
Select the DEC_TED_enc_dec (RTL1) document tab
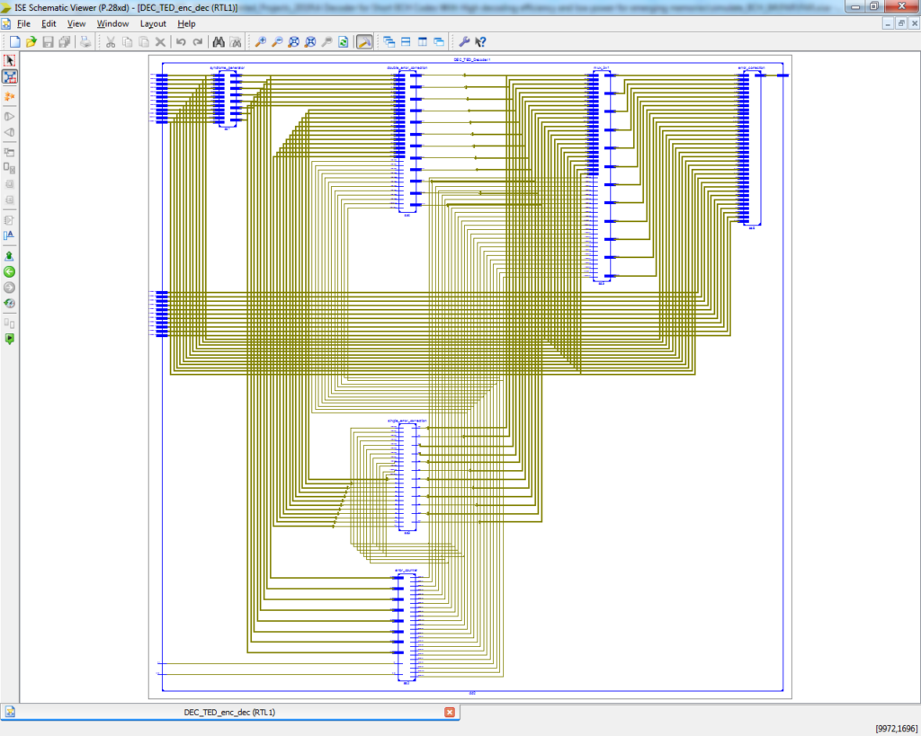(229, 713)
